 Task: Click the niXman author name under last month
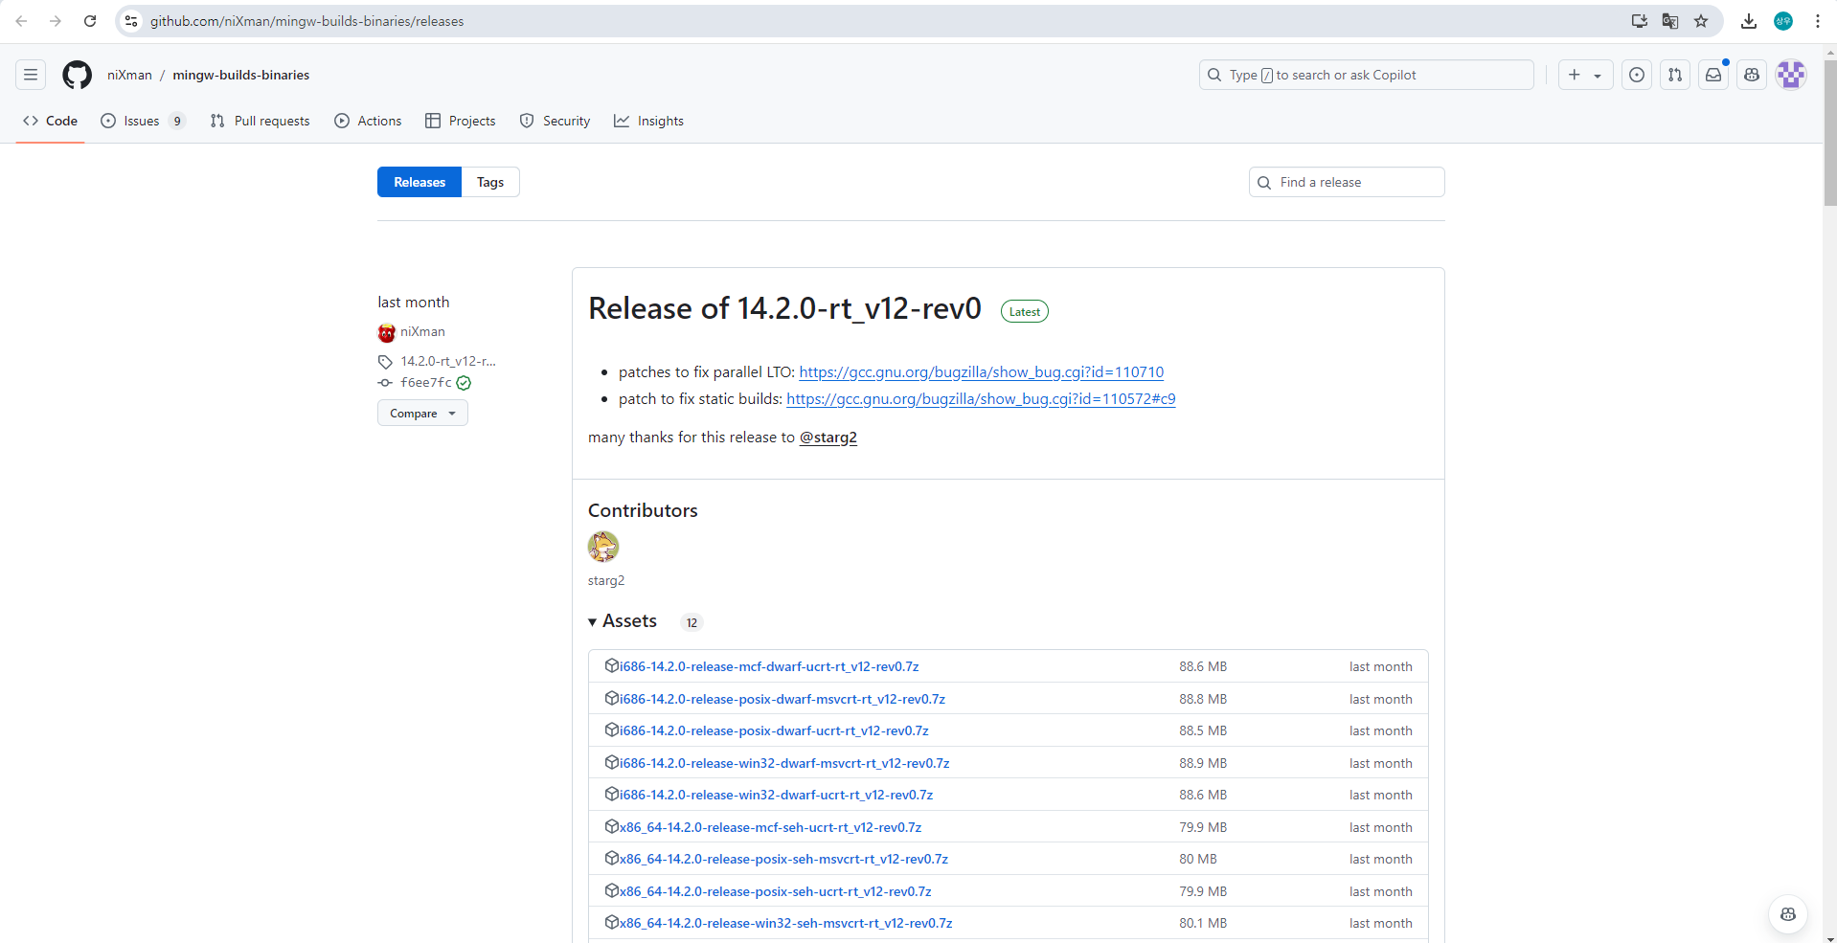pos(422,332)
